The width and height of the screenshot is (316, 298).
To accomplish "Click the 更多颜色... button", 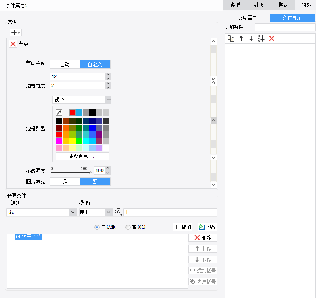I will [82, 156].
